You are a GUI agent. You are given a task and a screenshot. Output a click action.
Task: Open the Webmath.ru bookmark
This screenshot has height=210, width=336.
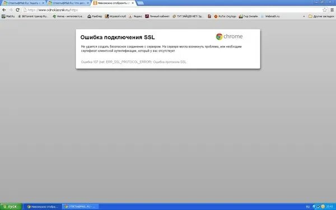270,16
